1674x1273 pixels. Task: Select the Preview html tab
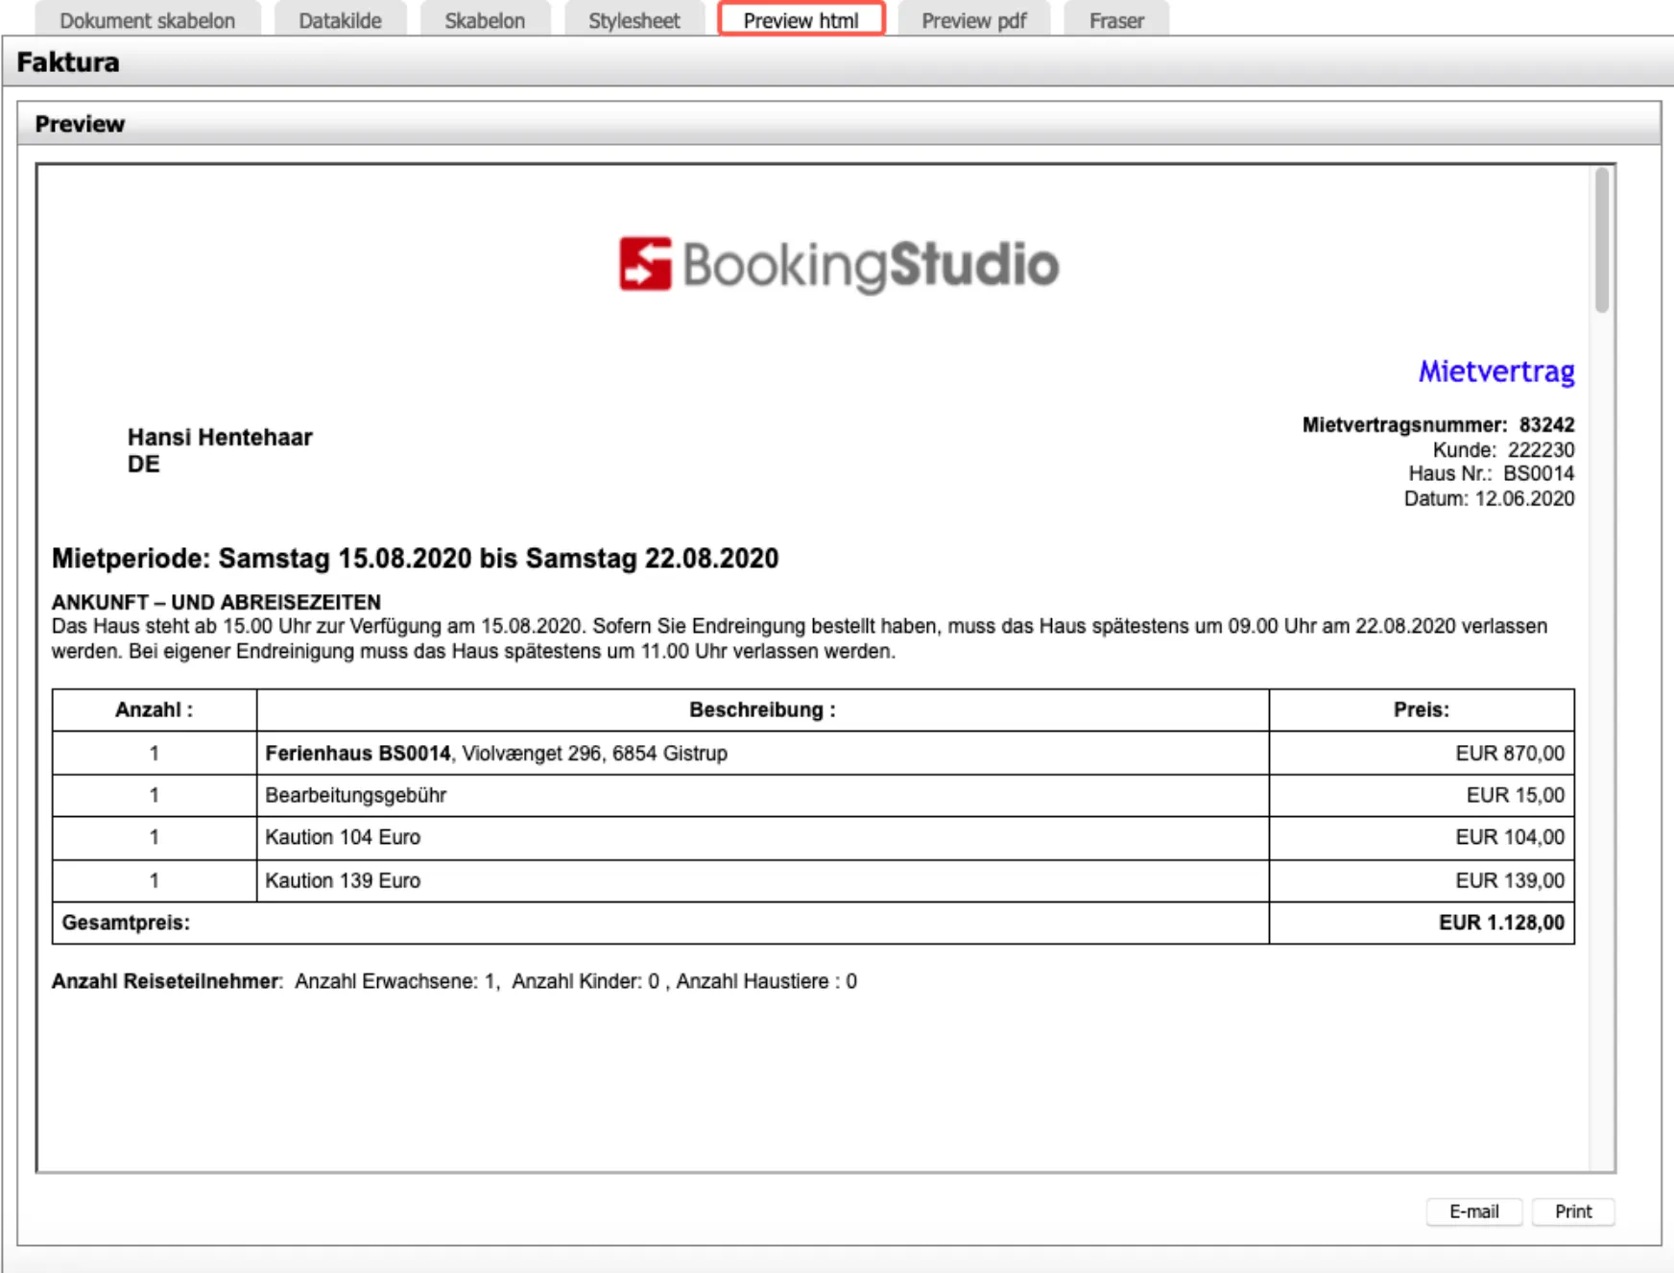pos(801,20)
